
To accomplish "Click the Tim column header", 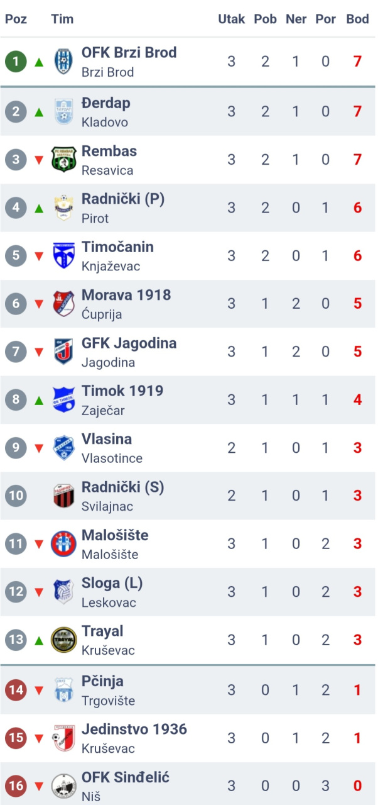I will click(x=62, y=19).
